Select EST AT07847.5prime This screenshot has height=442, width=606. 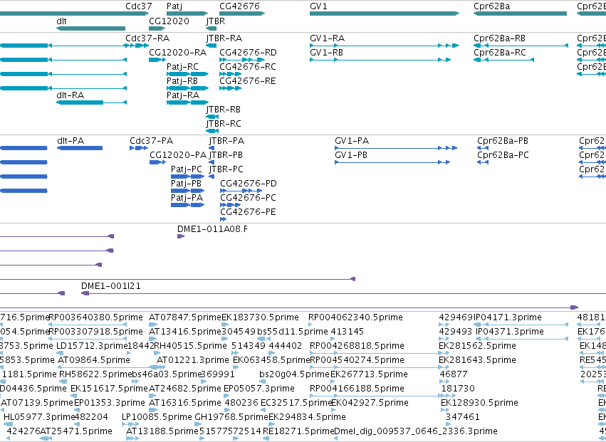click(x=185, y=317)
